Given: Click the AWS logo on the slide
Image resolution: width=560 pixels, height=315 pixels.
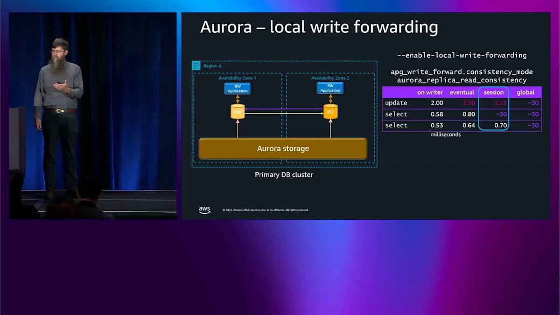Looking at the screenshot, I should [204, 210].
